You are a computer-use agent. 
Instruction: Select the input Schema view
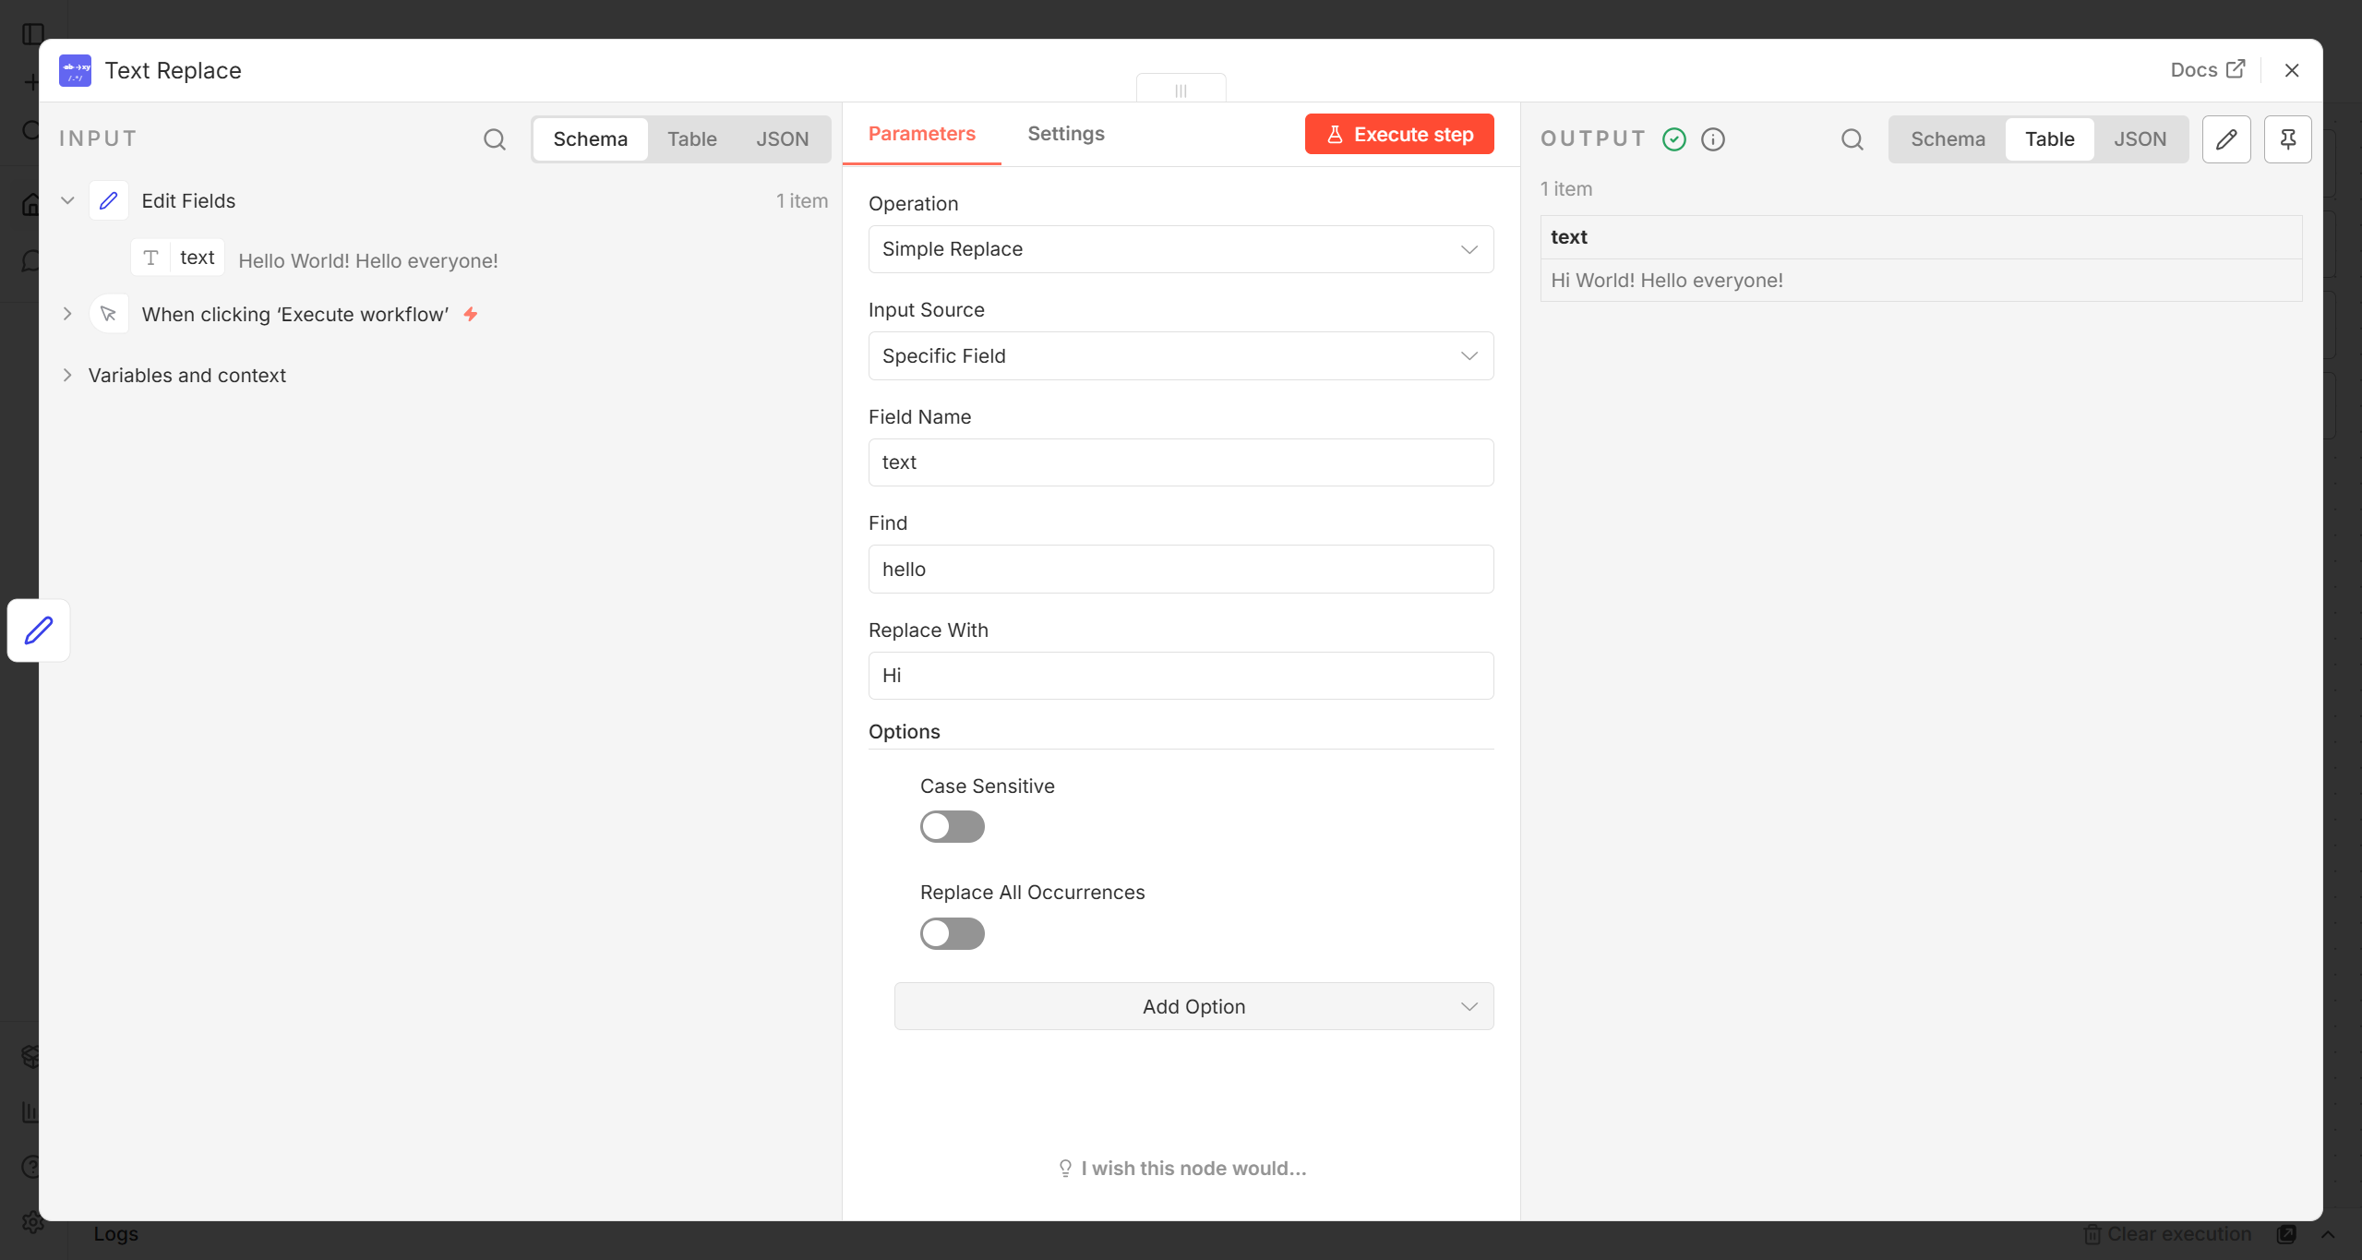(590, 139)
